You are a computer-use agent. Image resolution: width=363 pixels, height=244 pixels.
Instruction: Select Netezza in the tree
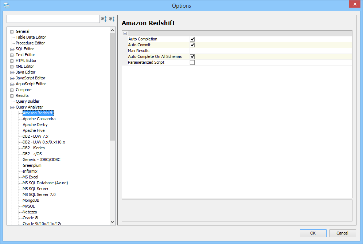[30, 212]
